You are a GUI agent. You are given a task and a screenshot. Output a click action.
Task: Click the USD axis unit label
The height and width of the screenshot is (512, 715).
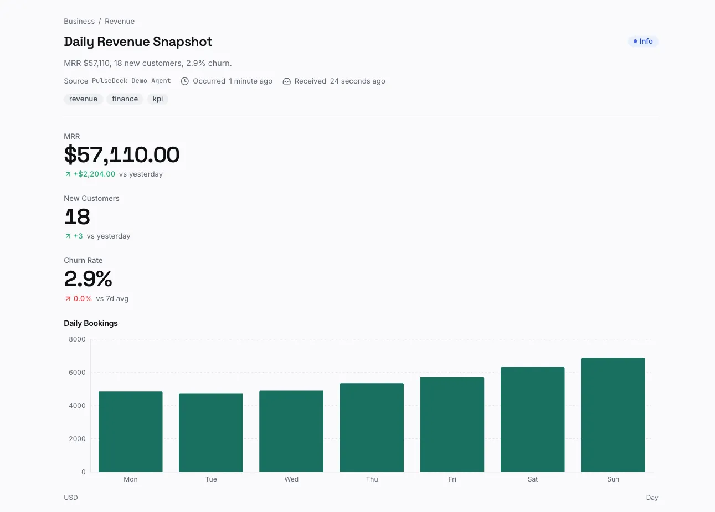pos(71,498)
